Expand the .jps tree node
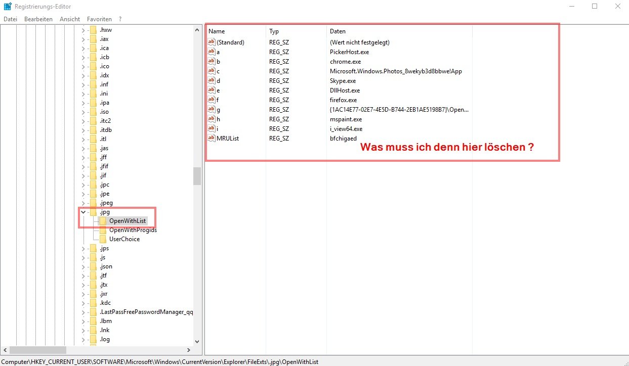This screenshot has width=629, height=366. [83, 248]
